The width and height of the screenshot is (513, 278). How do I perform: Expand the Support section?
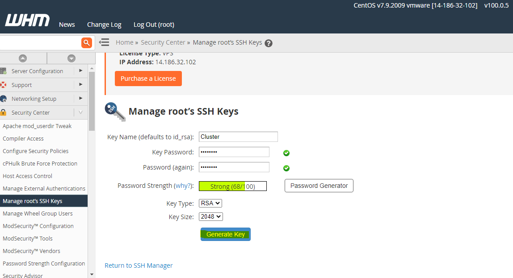[80, 84]
